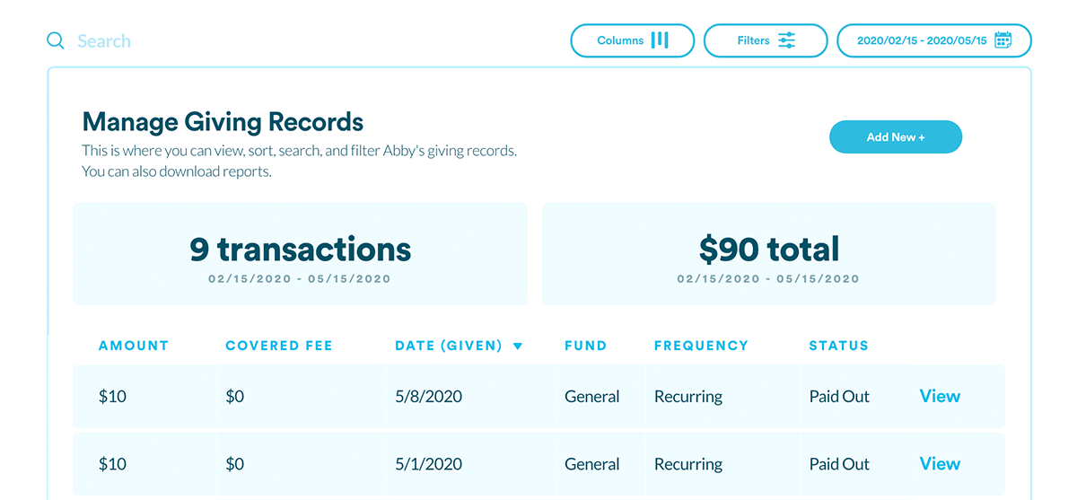
Task: Open the Columns selector button
Action: 633,40
